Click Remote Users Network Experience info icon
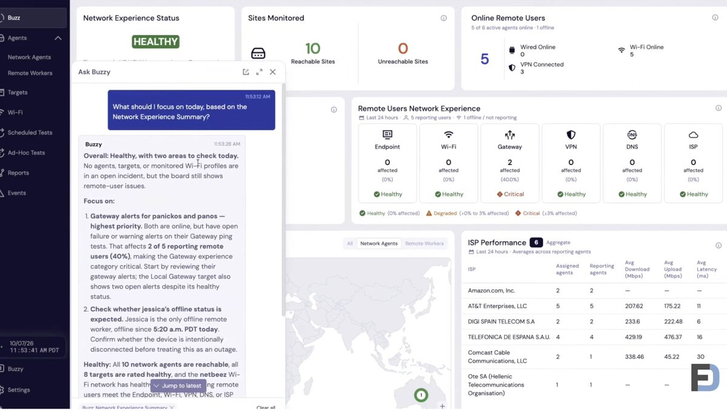727x411 pixels. [x=718, y=108]
